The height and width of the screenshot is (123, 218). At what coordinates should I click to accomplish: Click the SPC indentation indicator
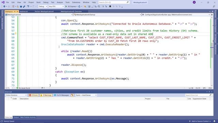tap(204, 88)
